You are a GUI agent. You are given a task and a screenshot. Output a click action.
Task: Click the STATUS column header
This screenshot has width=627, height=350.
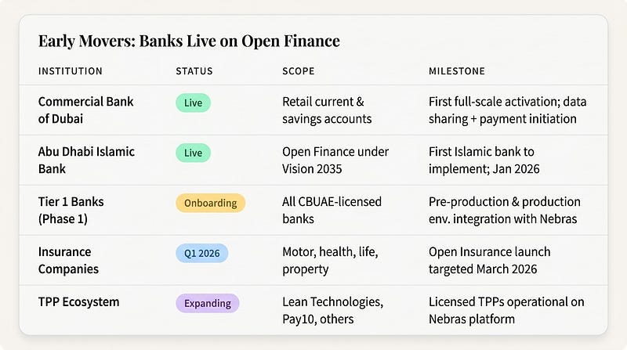[194, 71]
